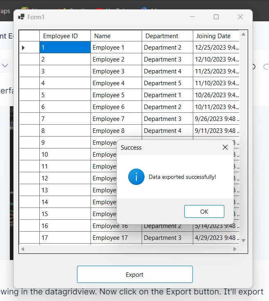
Task: Click horizontal scrollbar left arrow
Action: 23,249
